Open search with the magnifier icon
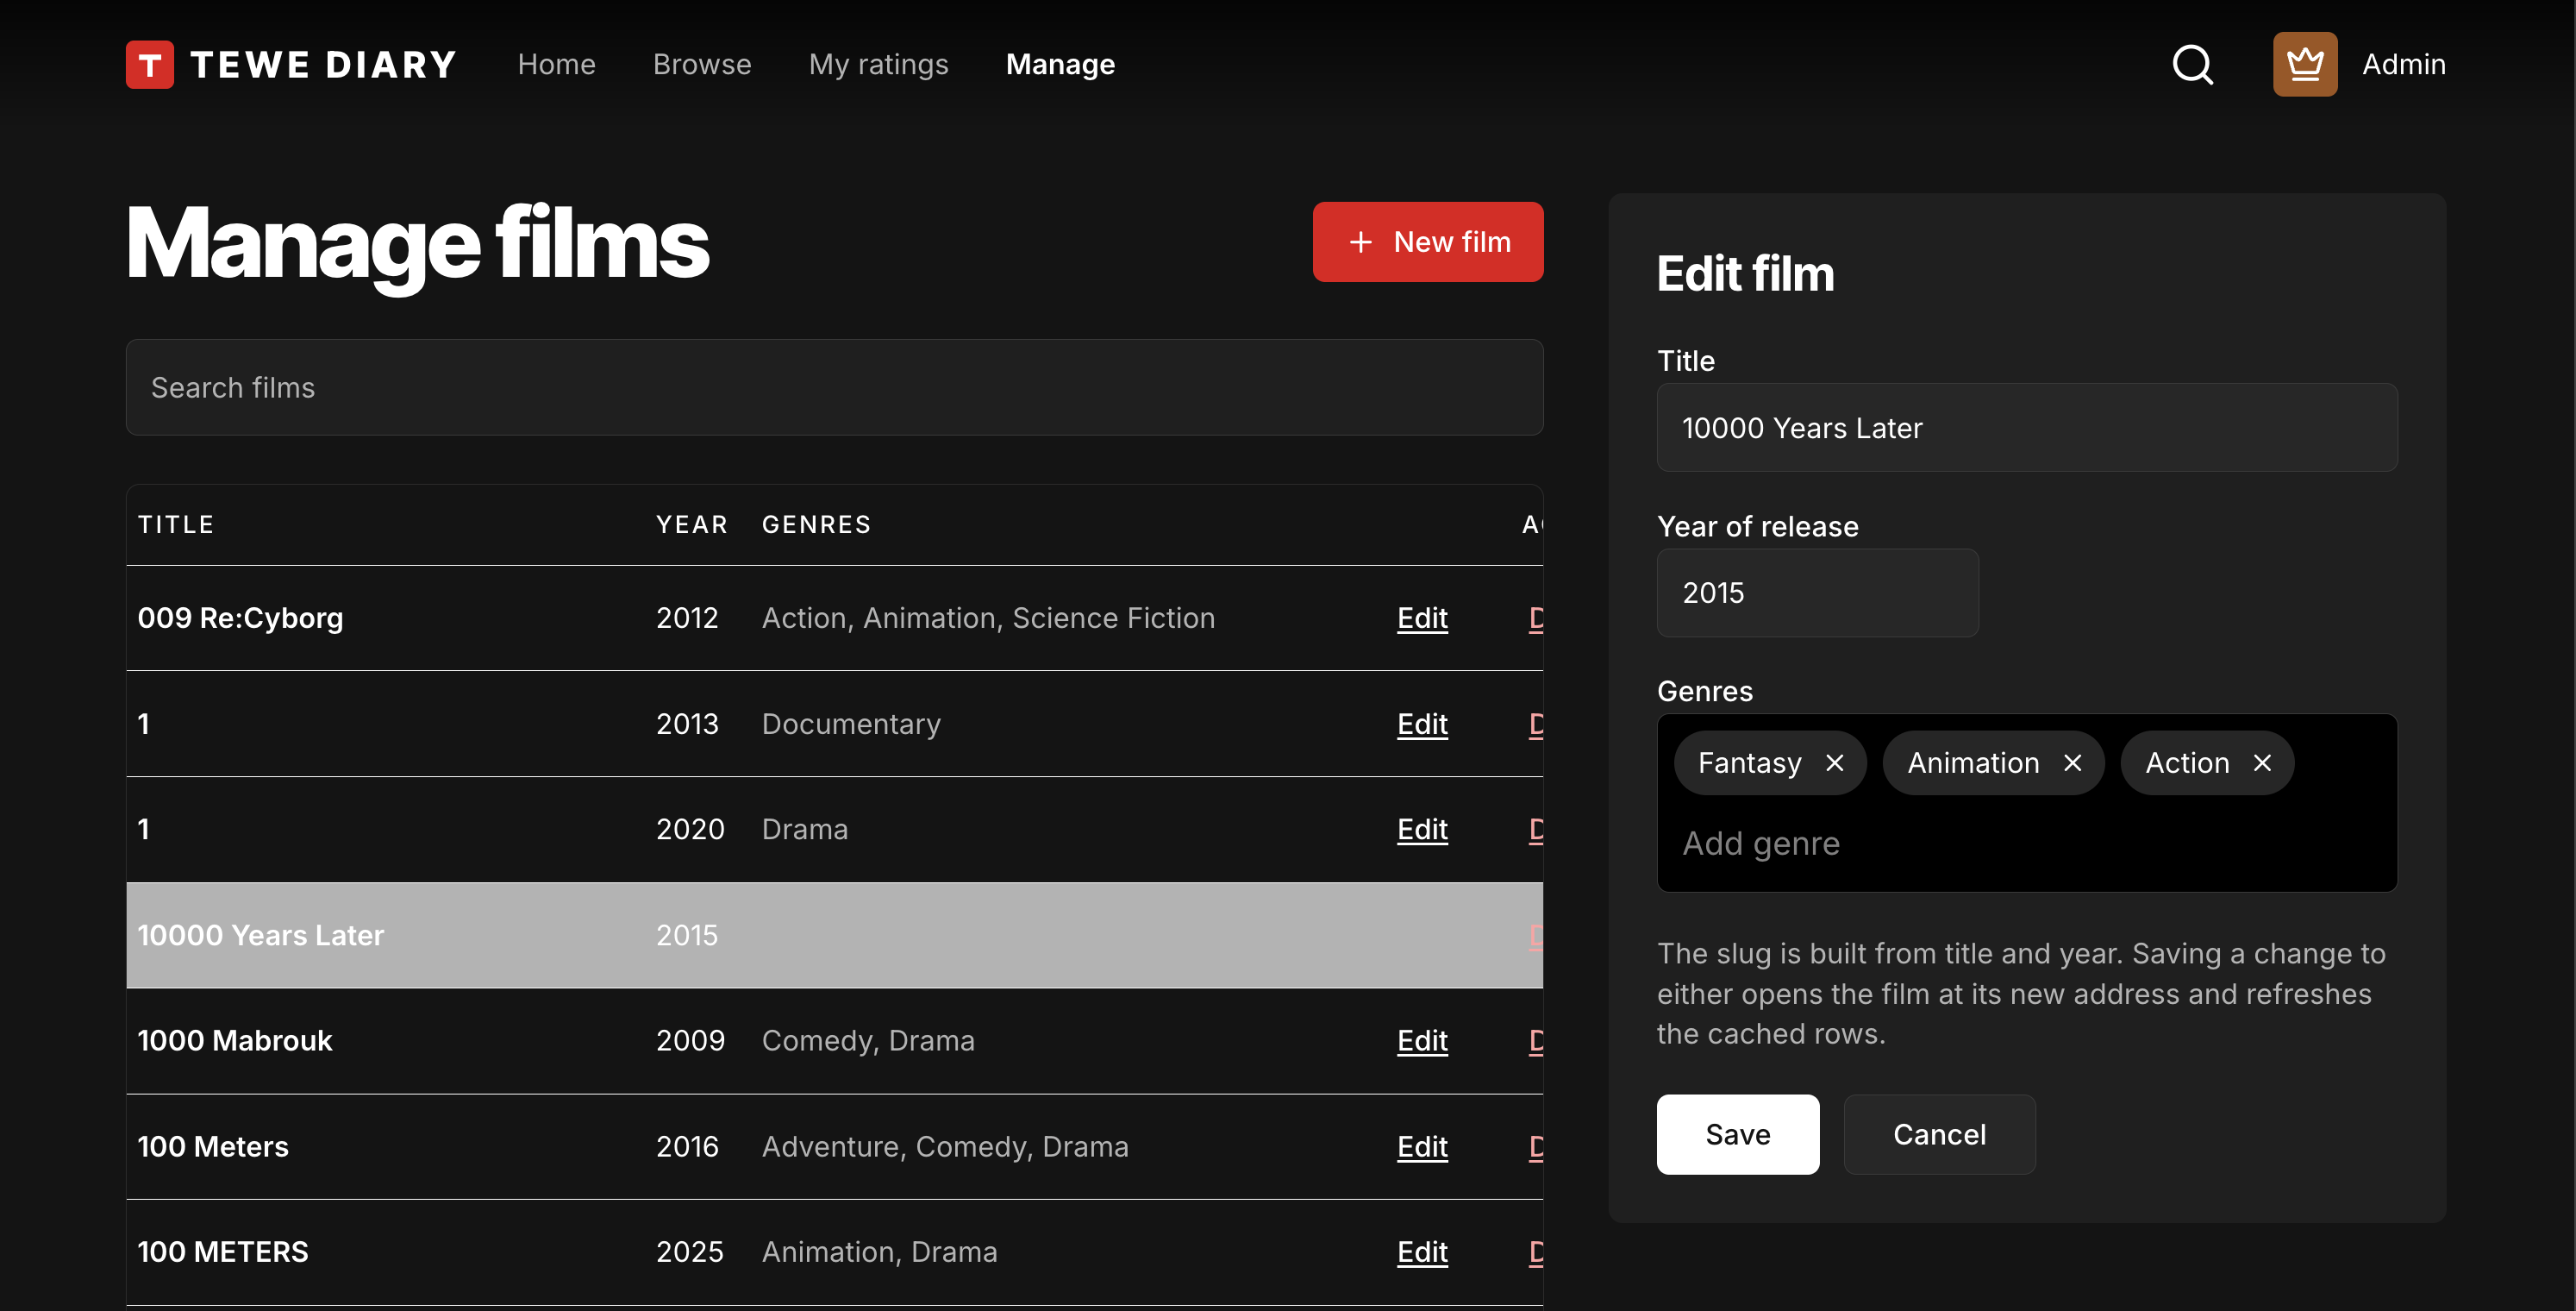The height and width of the screenshot is (1311, 2576). [x=2192, y=64]
